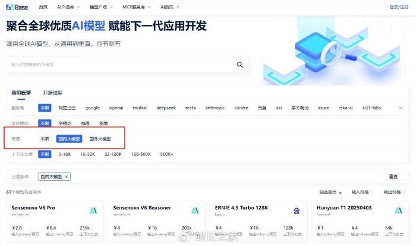Sort results by 输入价格
Image resolution: width=416 pixels, height=246 pixels.
coord(362,192)
